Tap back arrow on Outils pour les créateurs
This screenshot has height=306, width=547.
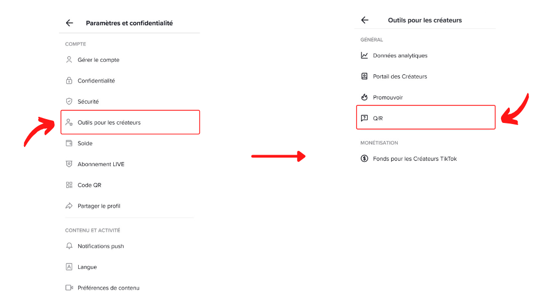click(364, 20)
